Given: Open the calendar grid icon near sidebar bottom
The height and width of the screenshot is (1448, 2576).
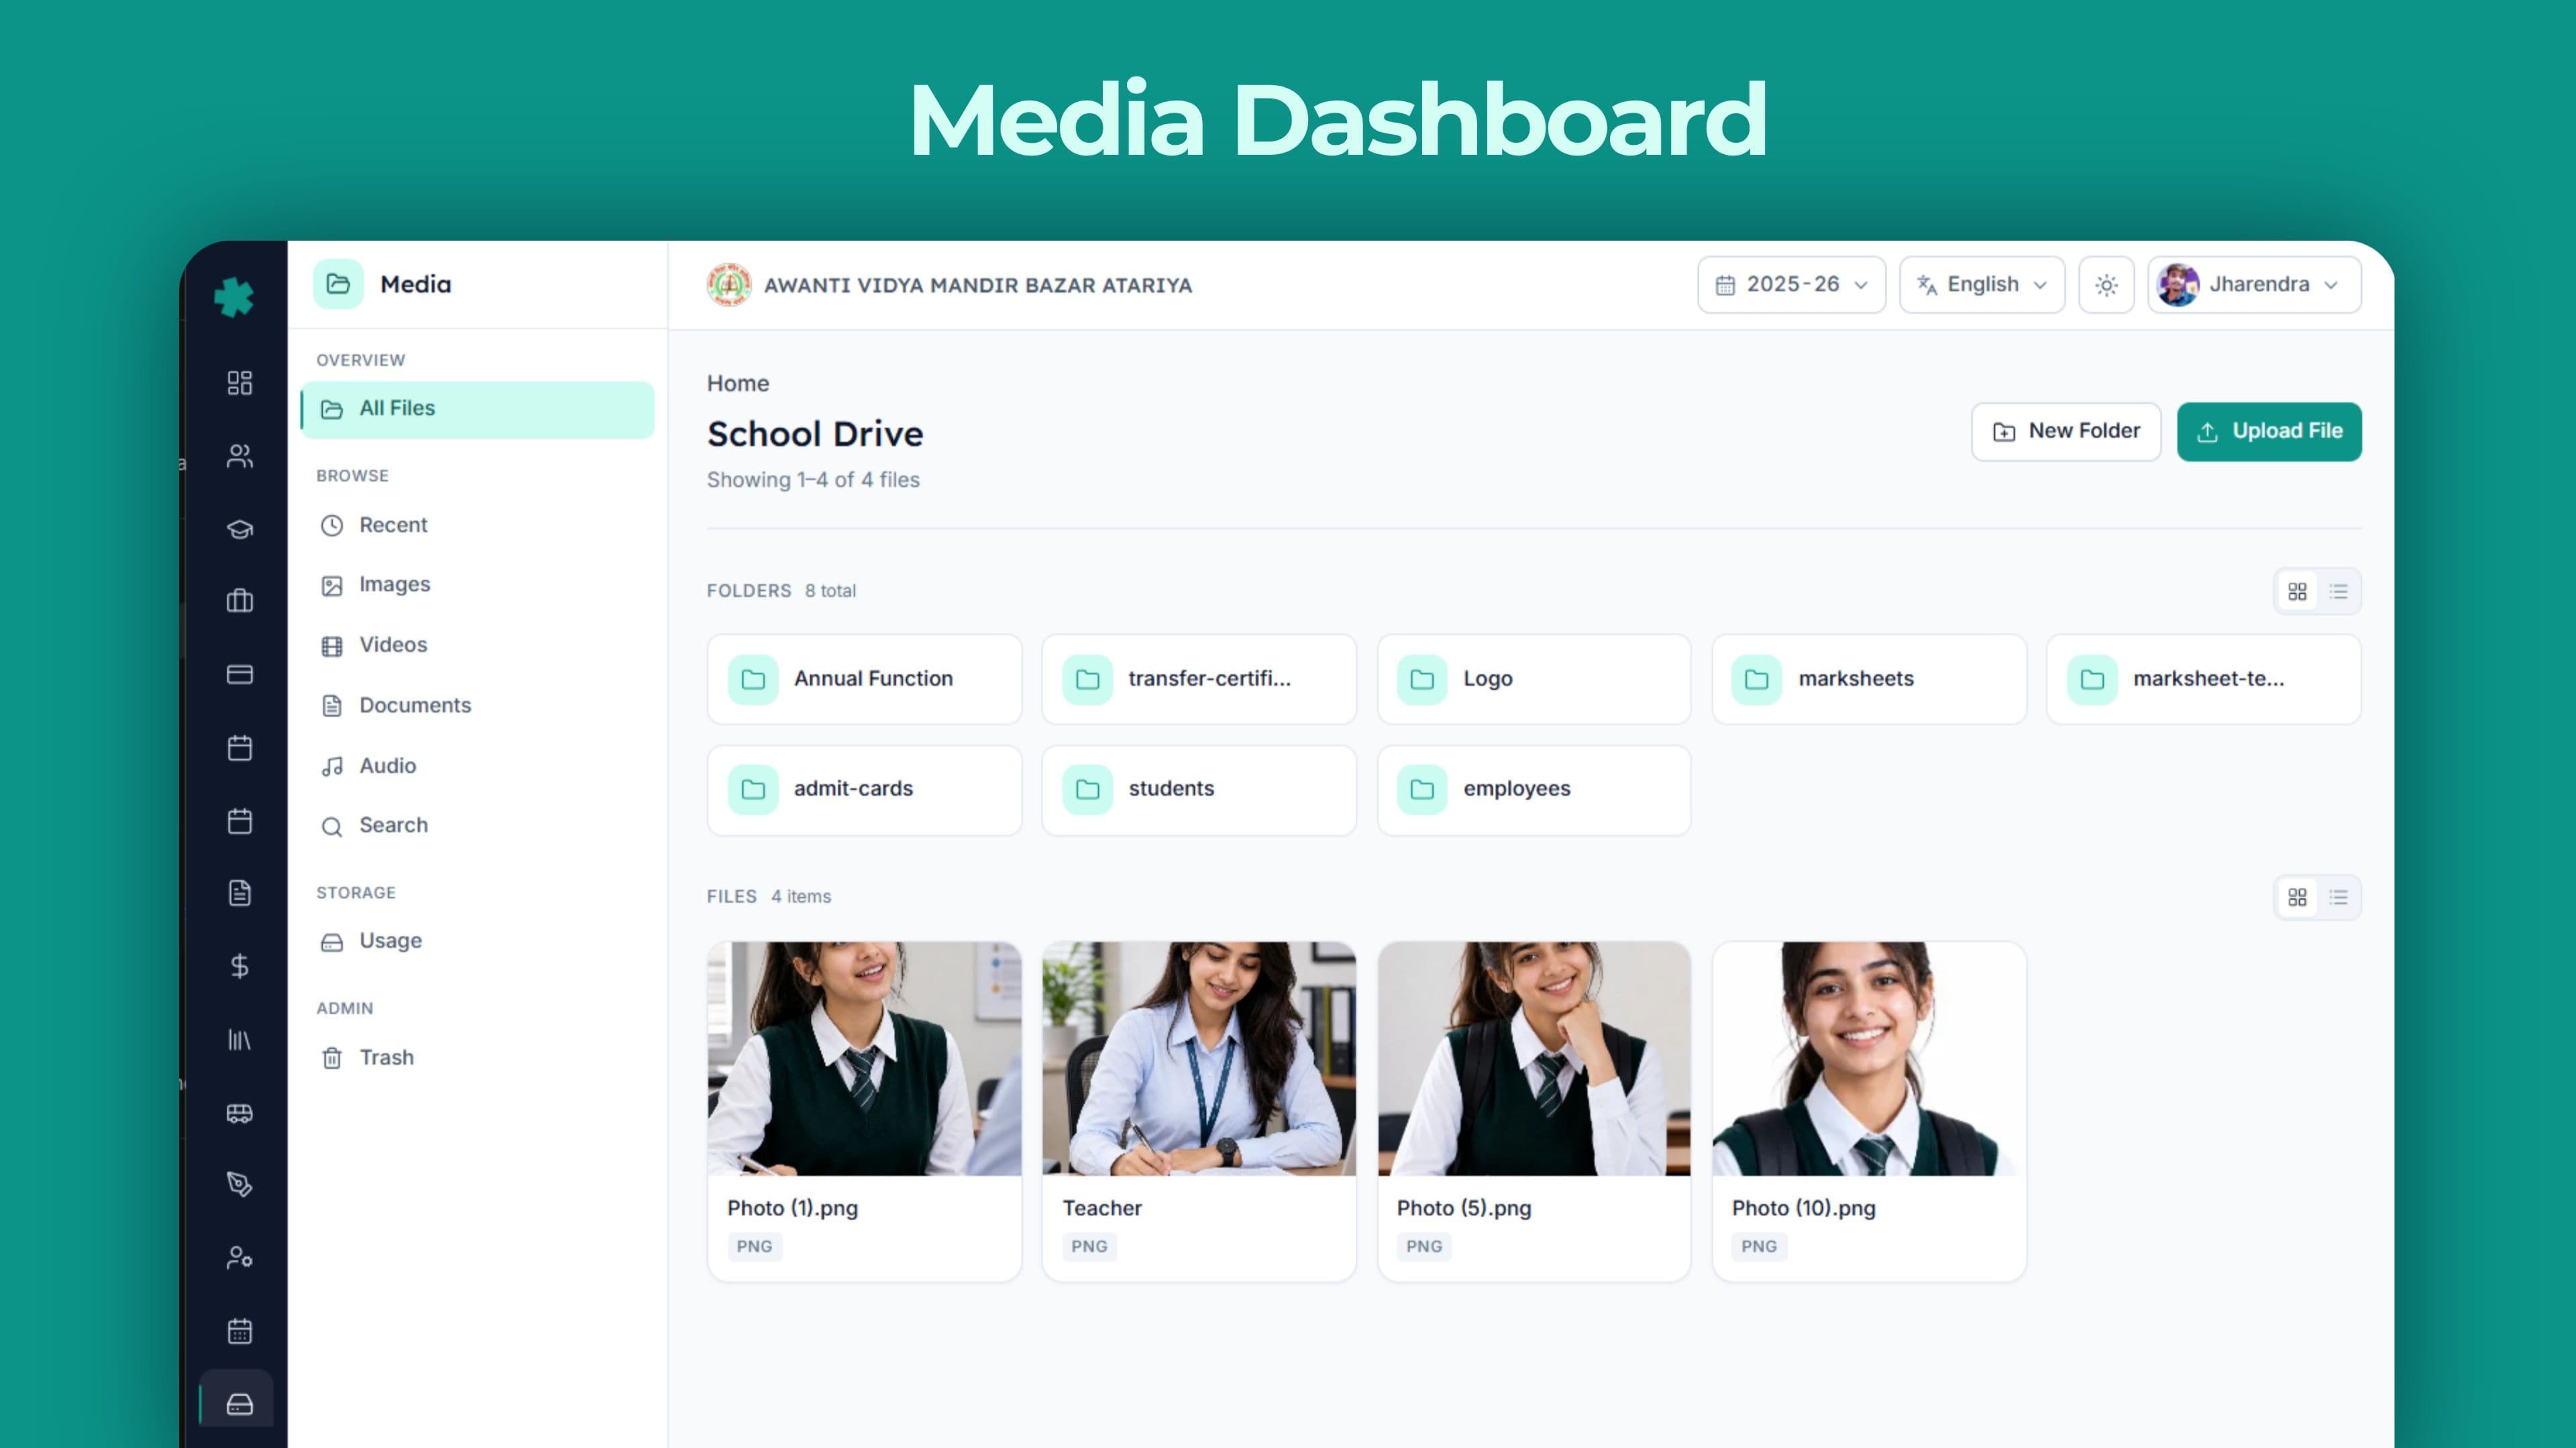Looking at the screenshot, I should [240, 1331].
